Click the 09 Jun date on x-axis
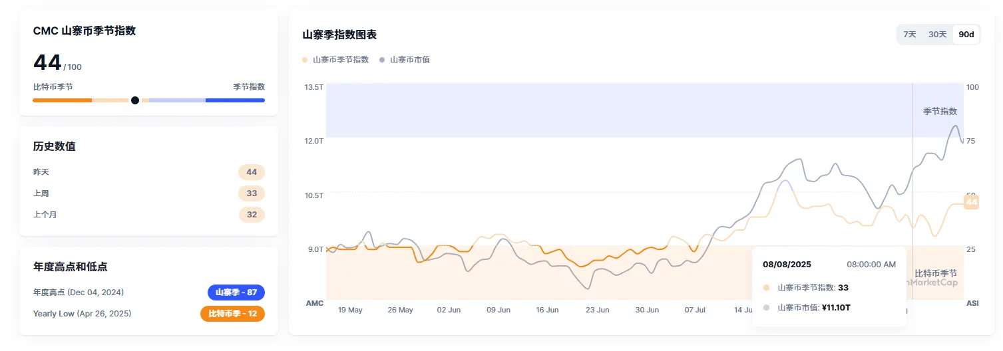The image size is (1003, 351). coord(499,310)
